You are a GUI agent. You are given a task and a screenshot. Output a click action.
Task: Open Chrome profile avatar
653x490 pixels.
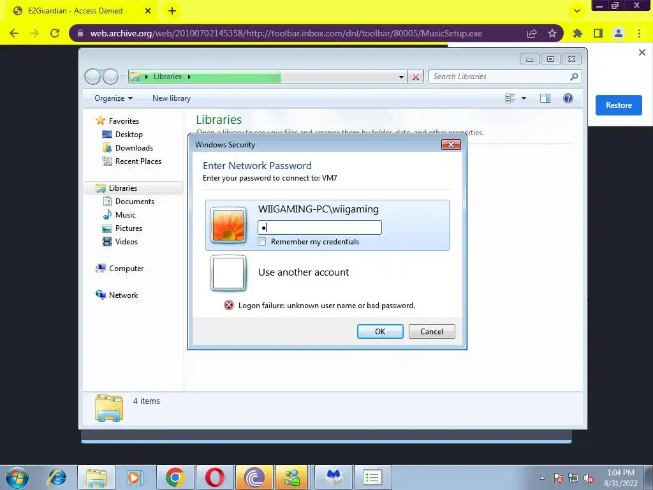coord(619,33)
